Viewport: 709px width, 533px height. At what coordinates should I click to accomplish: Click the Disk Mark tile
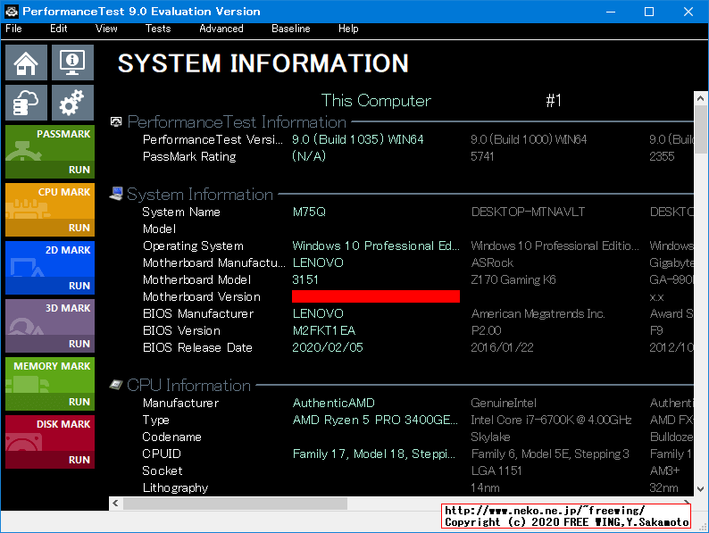coord(50,442)
